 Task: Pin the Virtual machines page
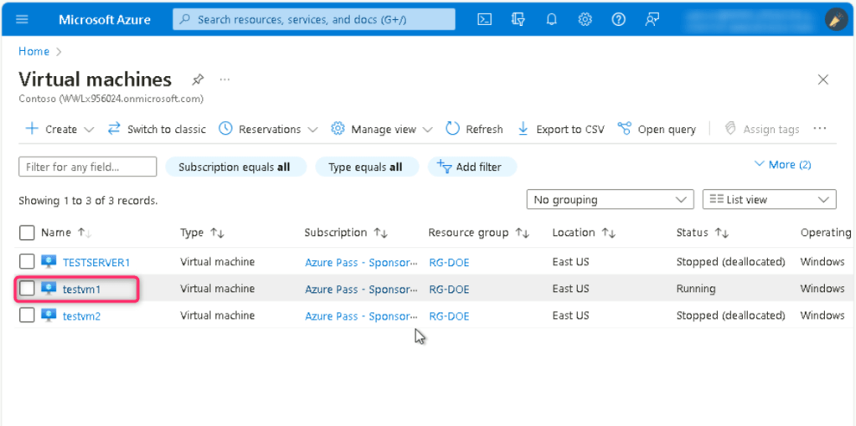tap(198, 80)
